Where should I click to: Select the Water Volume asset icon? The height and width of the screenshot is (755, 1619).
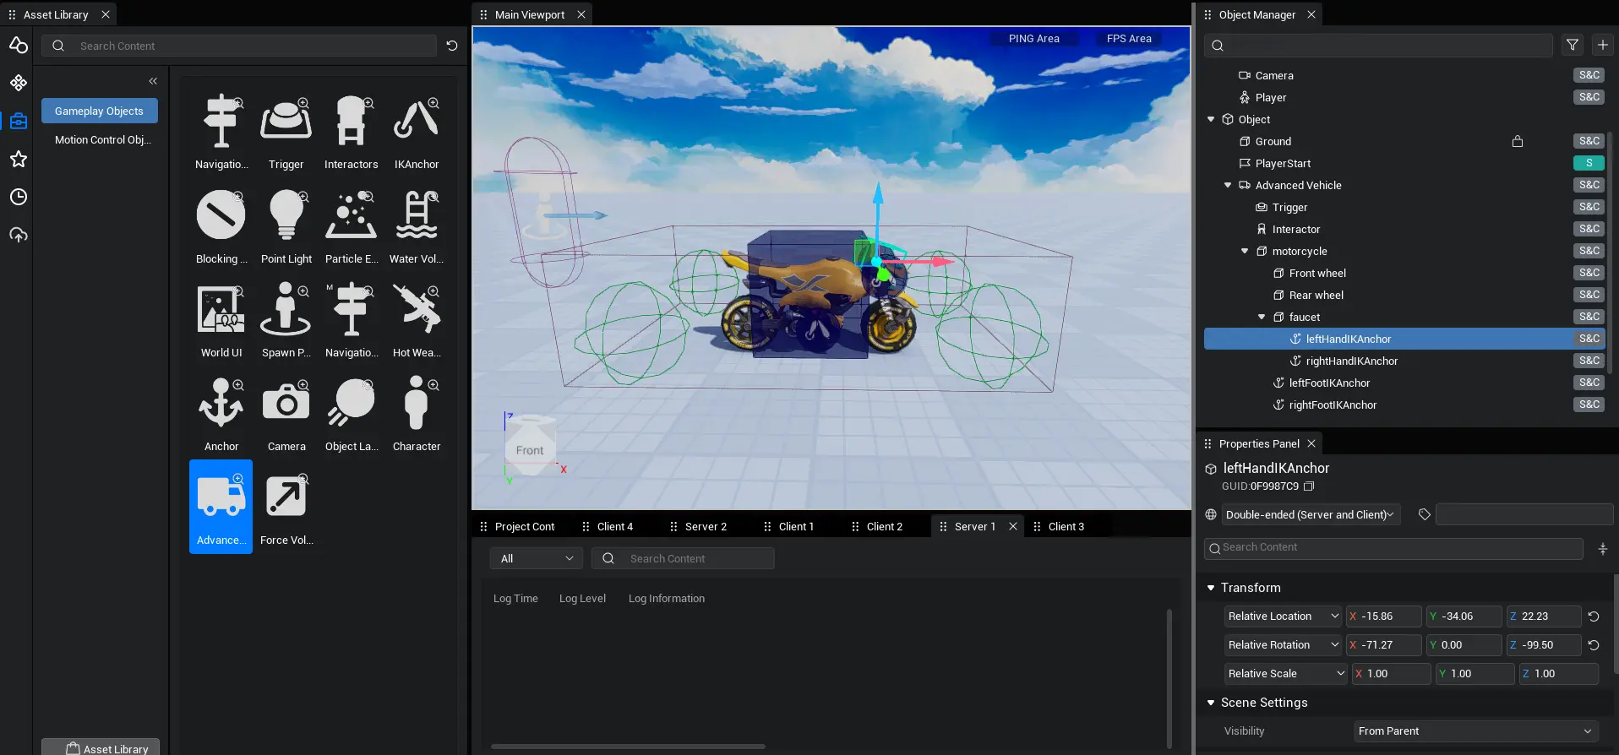tap(417, 215)
